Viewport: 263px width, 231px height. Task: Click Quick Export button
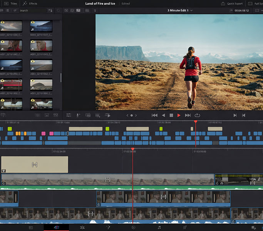pos(232,3)
